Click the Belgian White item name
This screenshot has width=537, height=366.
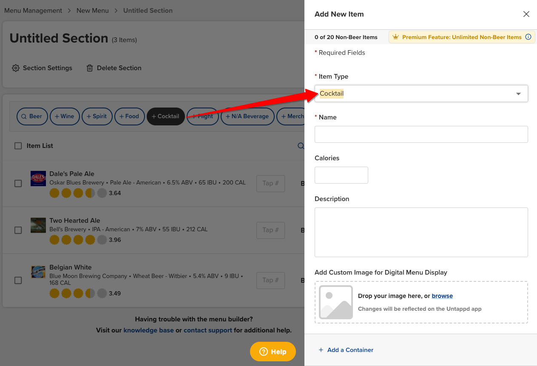71,267
